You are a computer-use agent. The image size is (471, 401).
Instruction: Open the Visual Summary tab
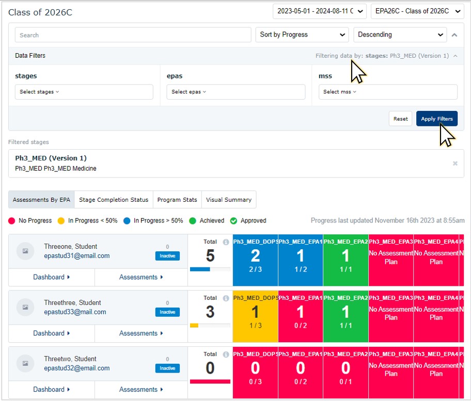(x=229, y=200)
